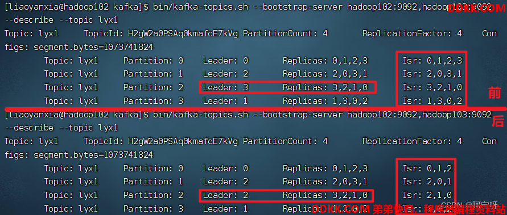507x215 pixels.
Task: Select "--describe --topic lyx1" under the second command
Action: tap(61, 128)
